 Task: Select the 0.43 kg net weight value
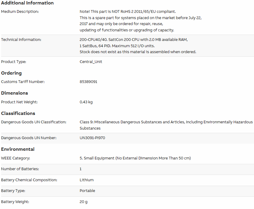tap(86, 102)
